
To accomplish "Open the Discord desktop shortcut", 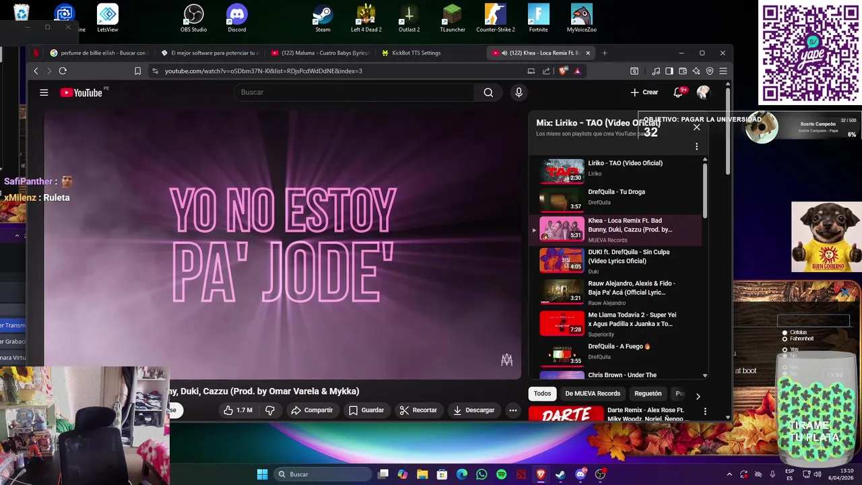I will click(236, 18).
